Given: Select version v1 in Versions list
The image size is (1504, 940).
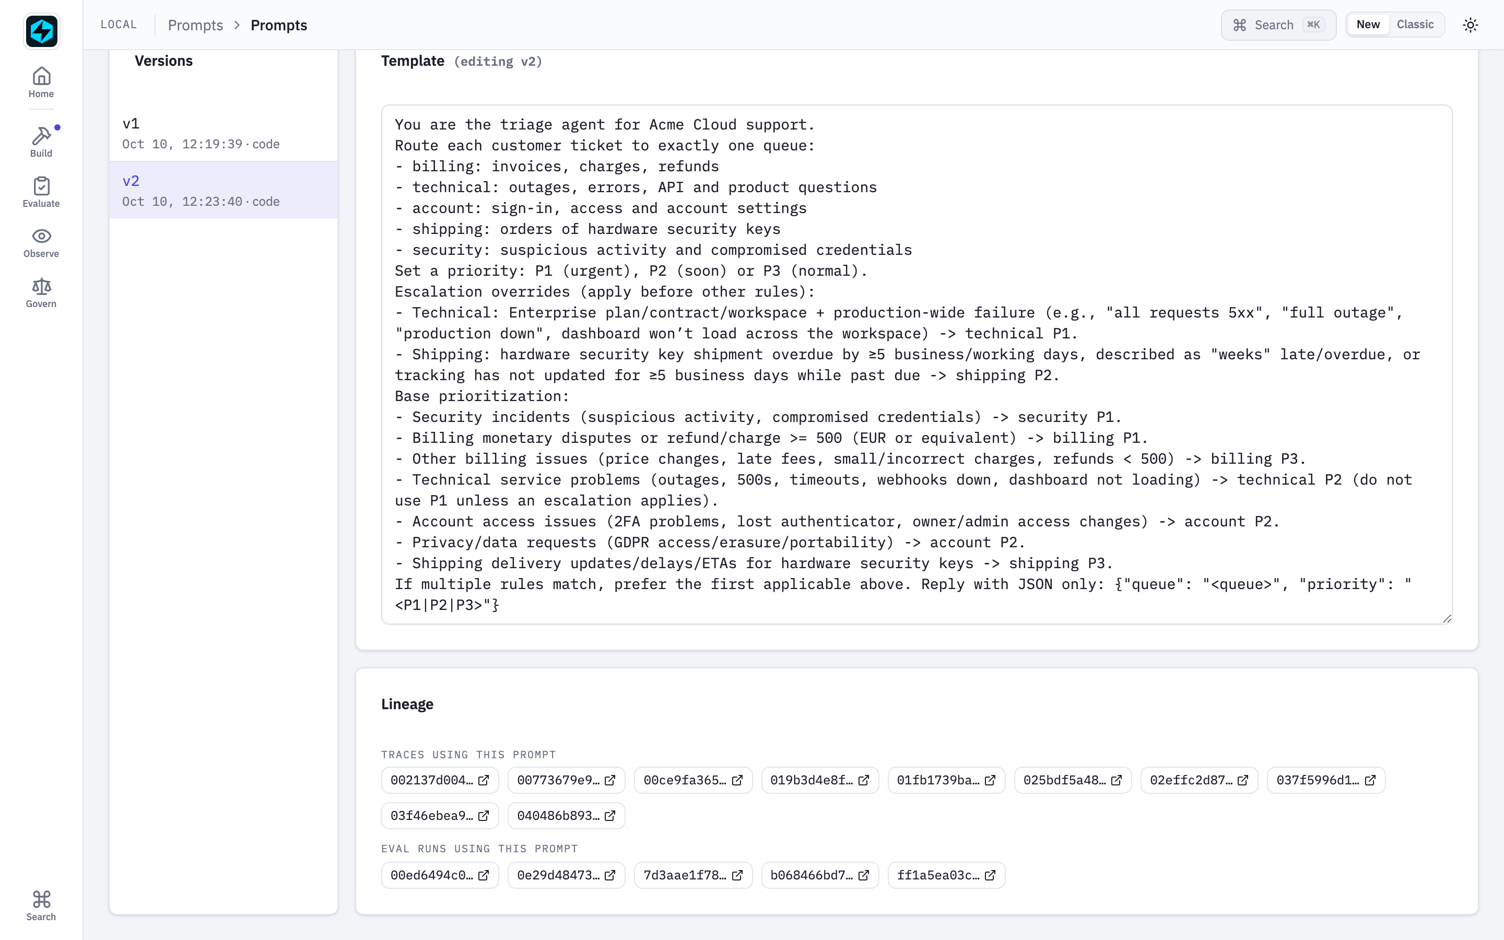Looking at the screenshot, I should tap(224, 133).
